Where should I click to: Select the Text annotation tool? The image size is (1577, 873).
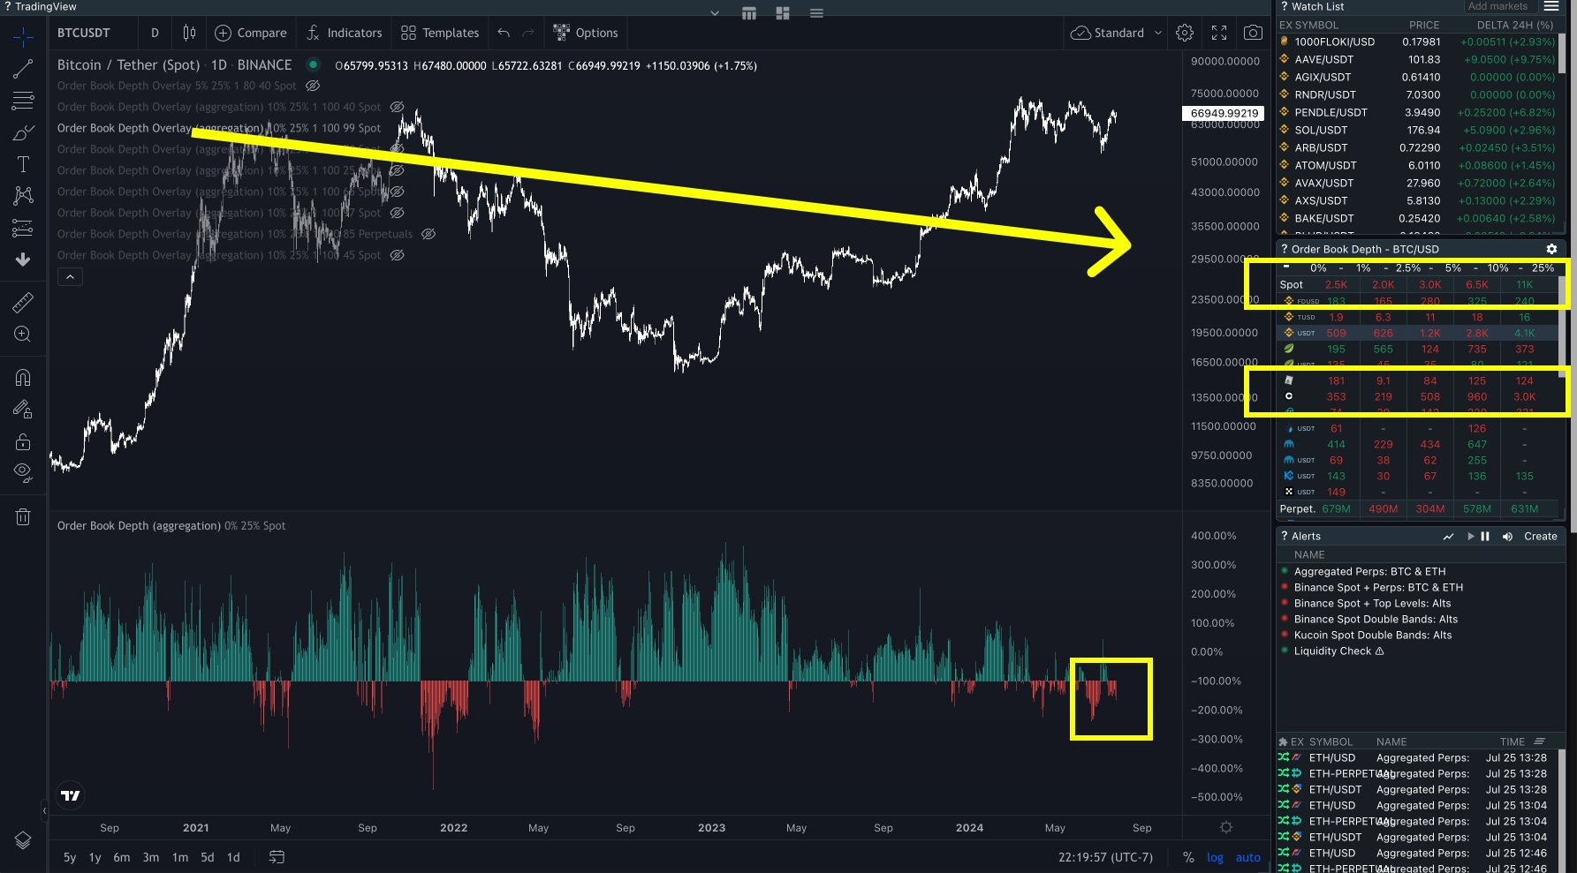point(23,164)
